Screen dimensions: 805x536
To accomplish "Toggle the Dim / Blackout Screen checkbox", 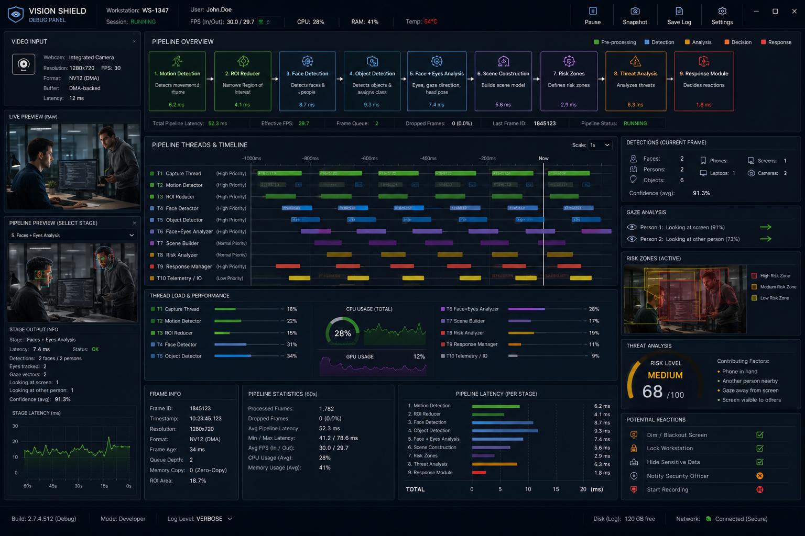I will (x=760, y=434).
